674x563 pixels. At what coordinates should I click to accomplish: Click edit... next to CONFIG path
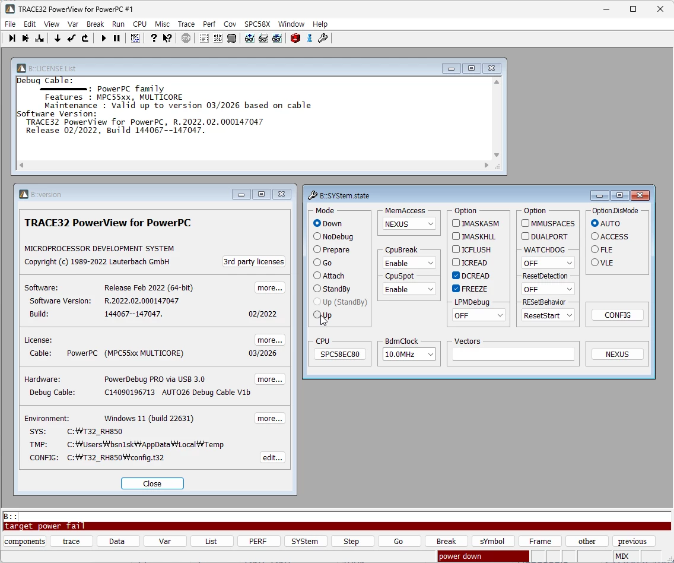[x=272, y=457]
